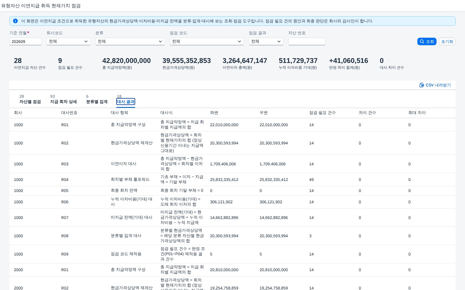Click 최종 회차 잔액 cell

124,191
